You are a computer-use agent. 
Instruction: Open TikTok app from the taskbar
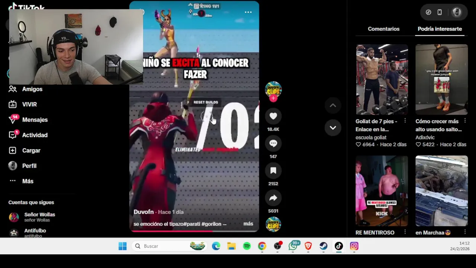(x=338, y=246)
